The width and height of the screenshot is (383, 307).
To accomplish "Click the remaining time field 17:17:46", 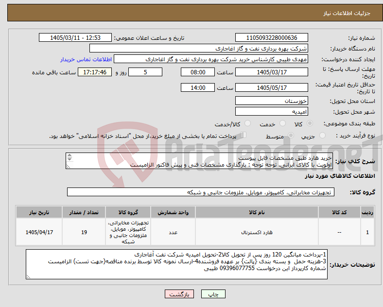I will [x=95, y=72].
